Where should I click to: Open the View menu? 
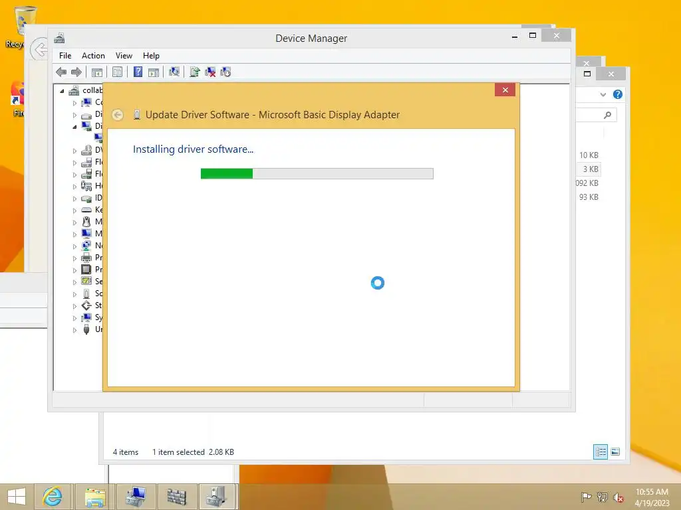pos(124,56)
